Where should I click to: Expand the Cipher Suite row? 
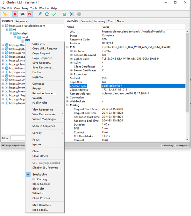(71, 59)
